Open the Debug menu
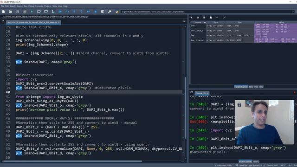The height and width of the screenshot is (167, 297). coord(31,6)
